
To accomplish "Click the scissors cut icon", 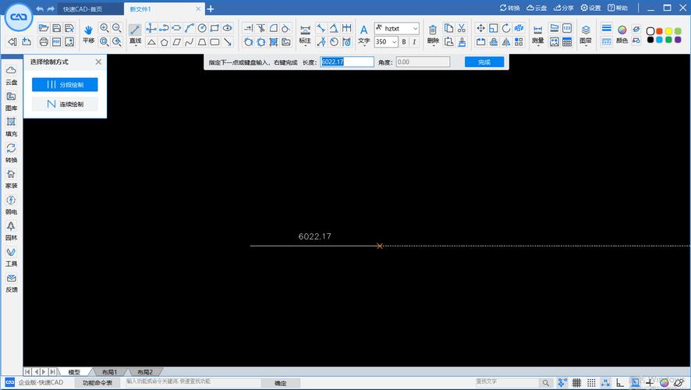I will tap(462, 28).
